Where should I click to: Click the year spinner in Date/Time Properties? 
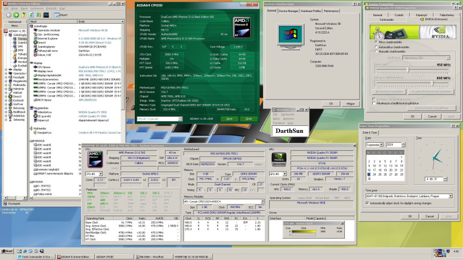[403, 145]
